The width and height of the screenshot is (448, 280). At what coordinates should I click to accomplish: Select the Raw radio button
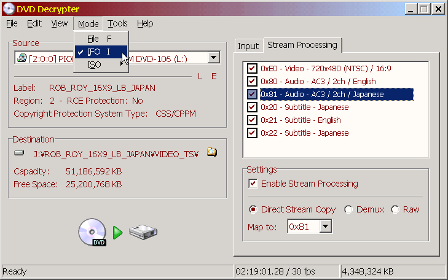[395, 210]
